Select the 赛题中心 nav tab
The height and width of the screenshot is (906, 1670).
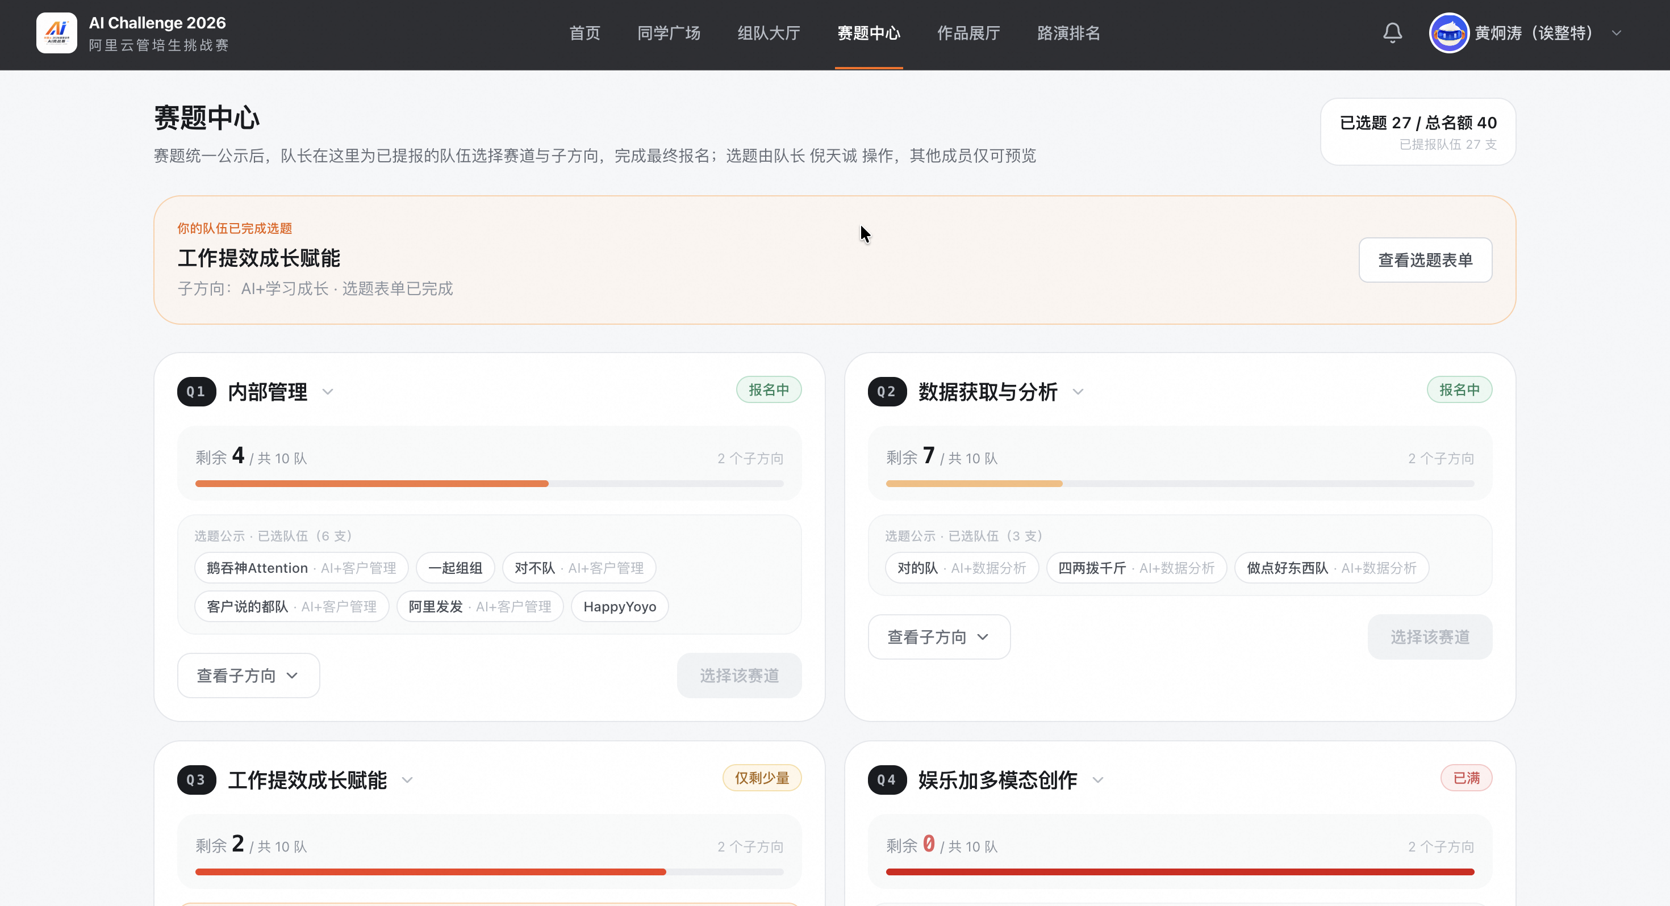869,33
